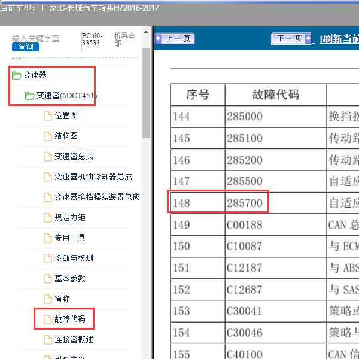Image resolution: width=359 pixels, height=359 pixels.
Task: Select fault code cell 285100
Action: pos(276,138)
